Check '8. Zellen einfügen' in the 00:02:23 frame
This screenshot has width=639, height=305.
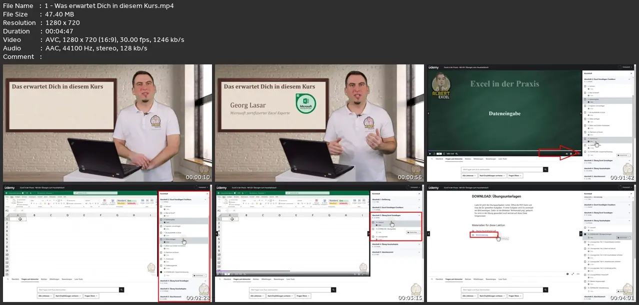[161, 239]
